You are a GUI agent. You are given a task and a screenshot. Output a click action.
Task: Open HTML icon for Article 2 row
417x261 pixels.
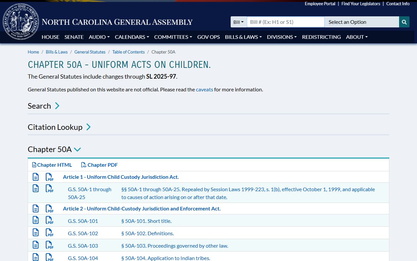pos(36,208)
